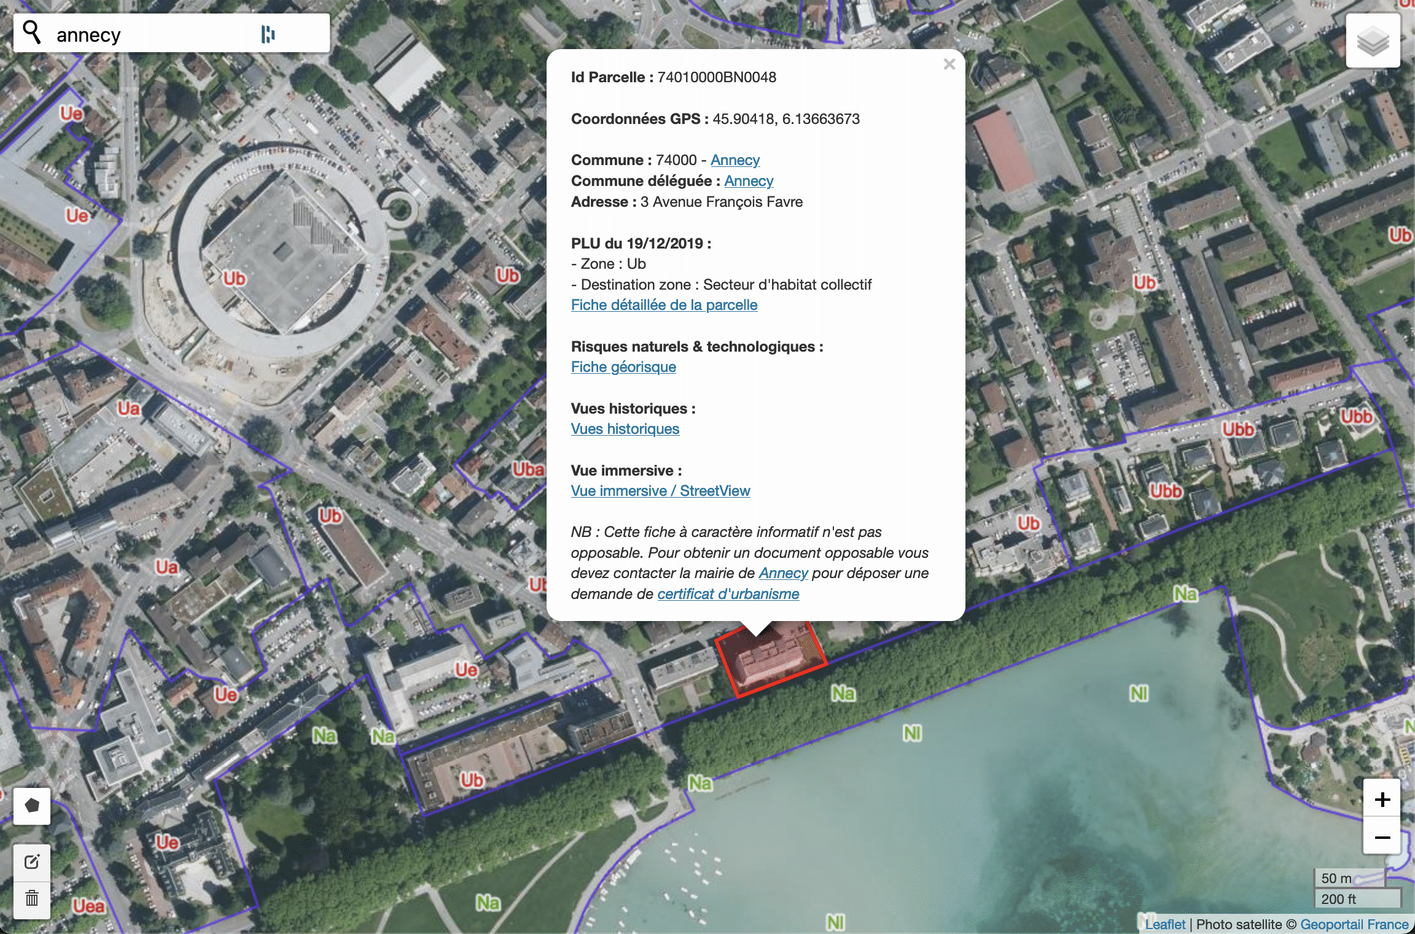The image size is (1415, 934).
Task: Open the Fiche géorisque link
Action: [623, 367]
